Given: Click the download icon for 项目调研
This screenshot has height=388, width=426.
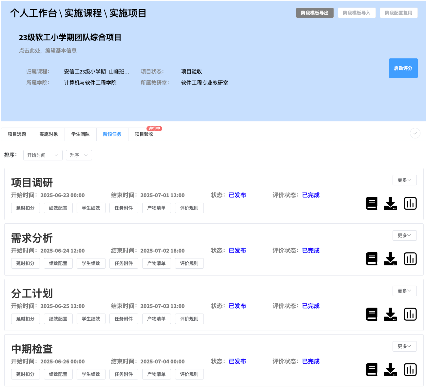Looking at the screenshot, I should pyautogui.click(x=390, y=203).
